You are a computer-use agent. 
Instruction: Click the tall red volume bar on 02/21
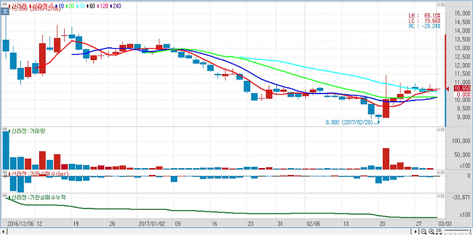(386, 159)
